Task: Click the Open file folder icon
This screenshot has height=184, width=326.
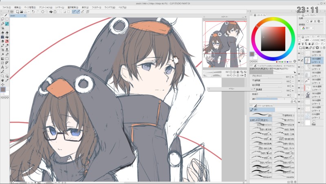Action: pyautogui.click(x=22, y=12)
